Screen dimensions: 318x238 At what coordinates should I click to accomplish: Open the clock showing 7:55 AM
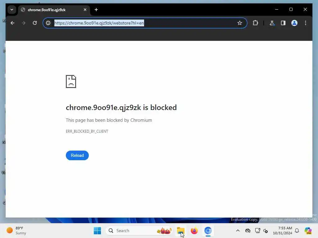[282, 231]
